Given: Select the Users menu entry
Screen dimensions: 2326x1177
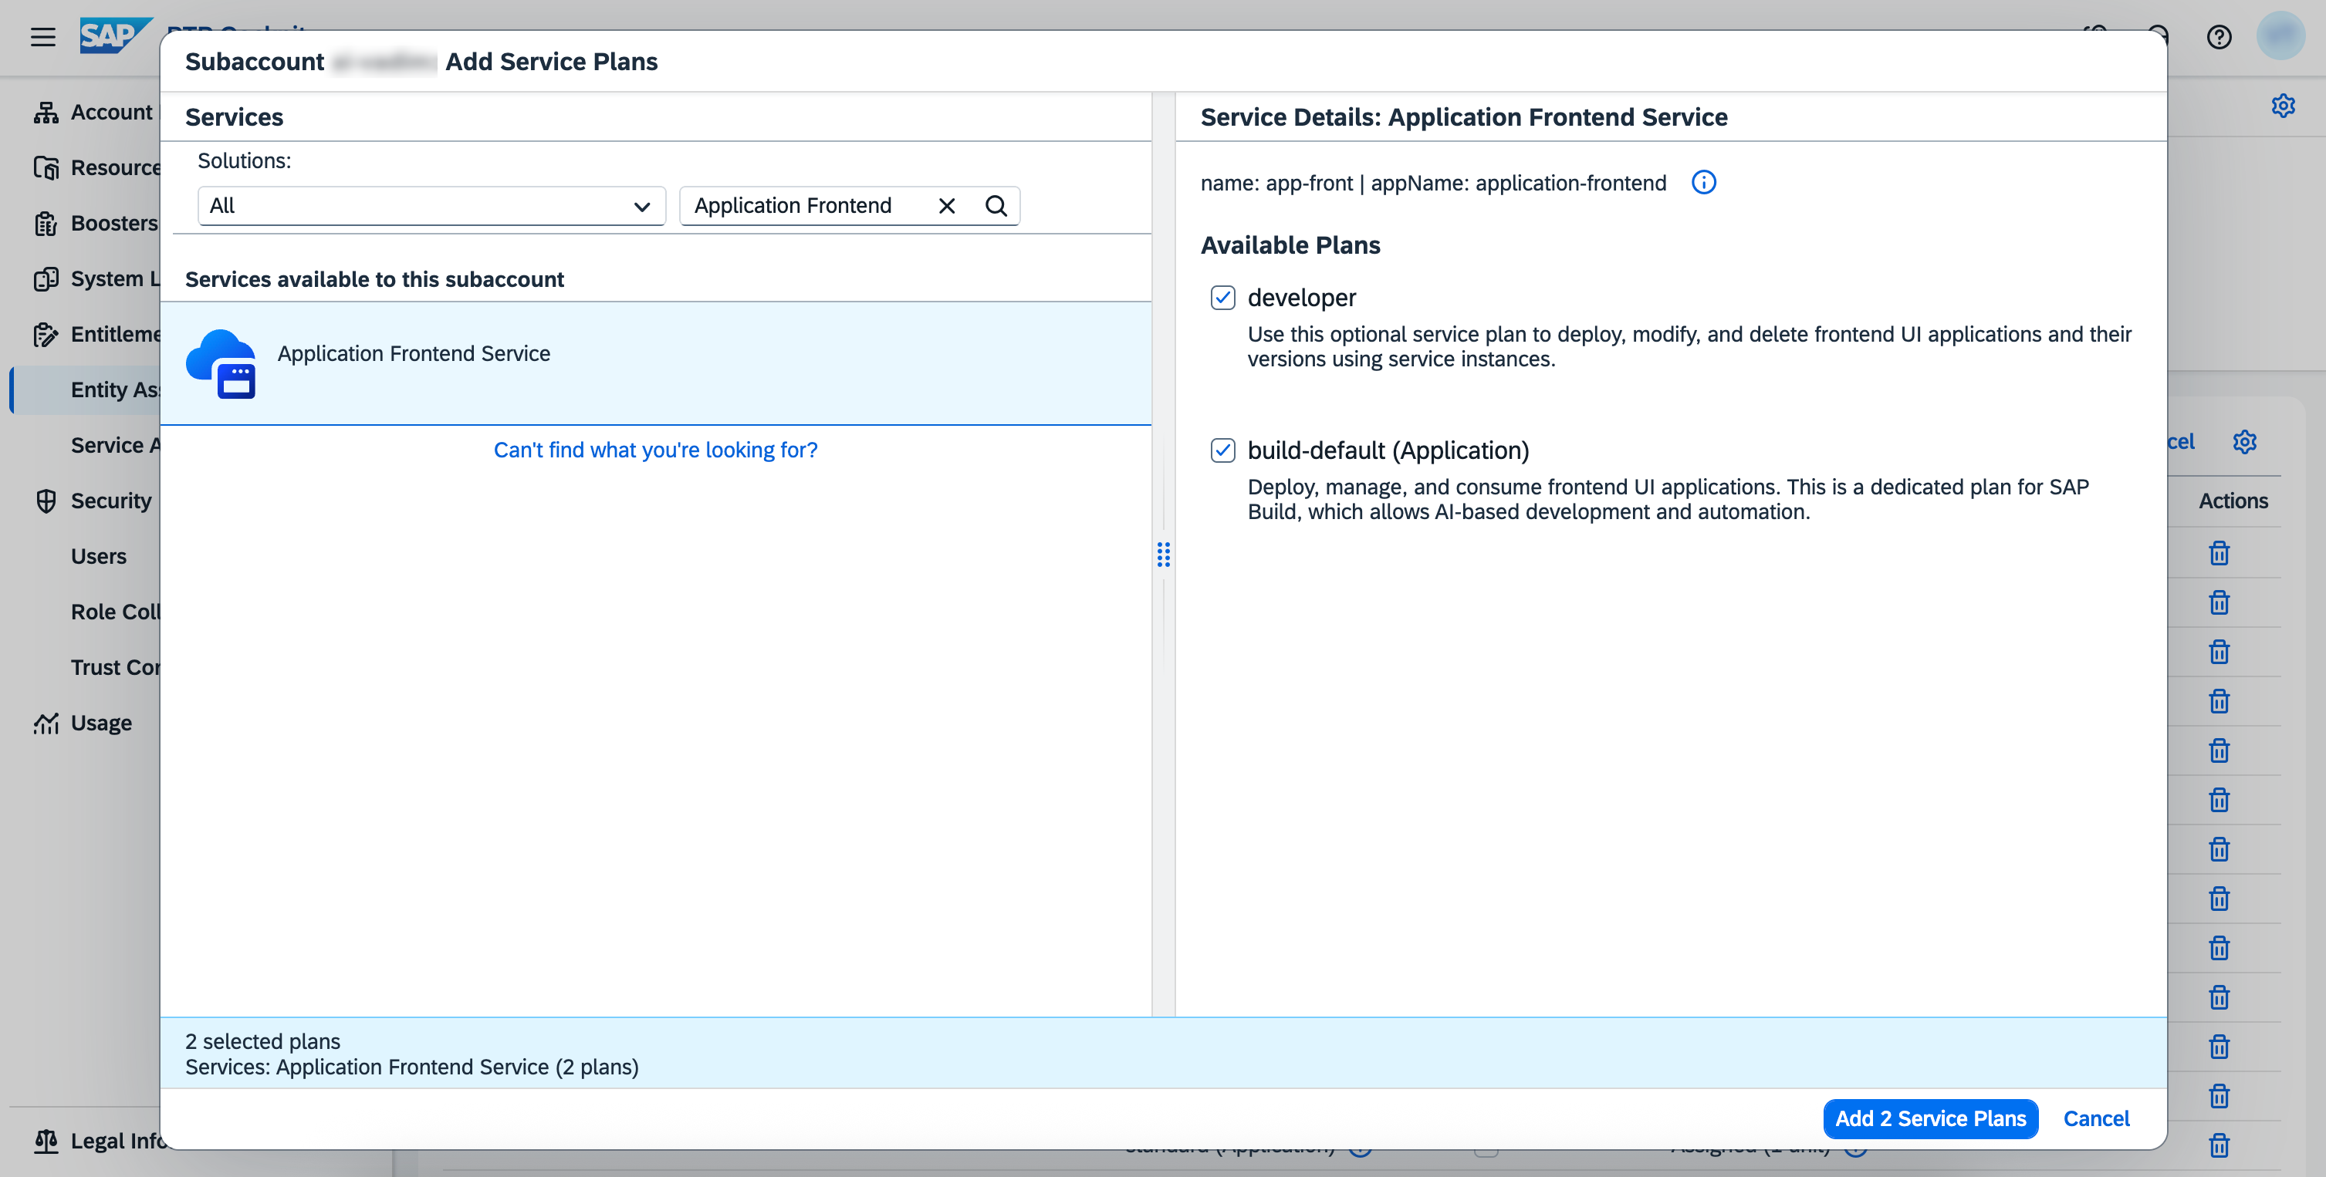Looking at the screenshot, I should click(99, 555).
